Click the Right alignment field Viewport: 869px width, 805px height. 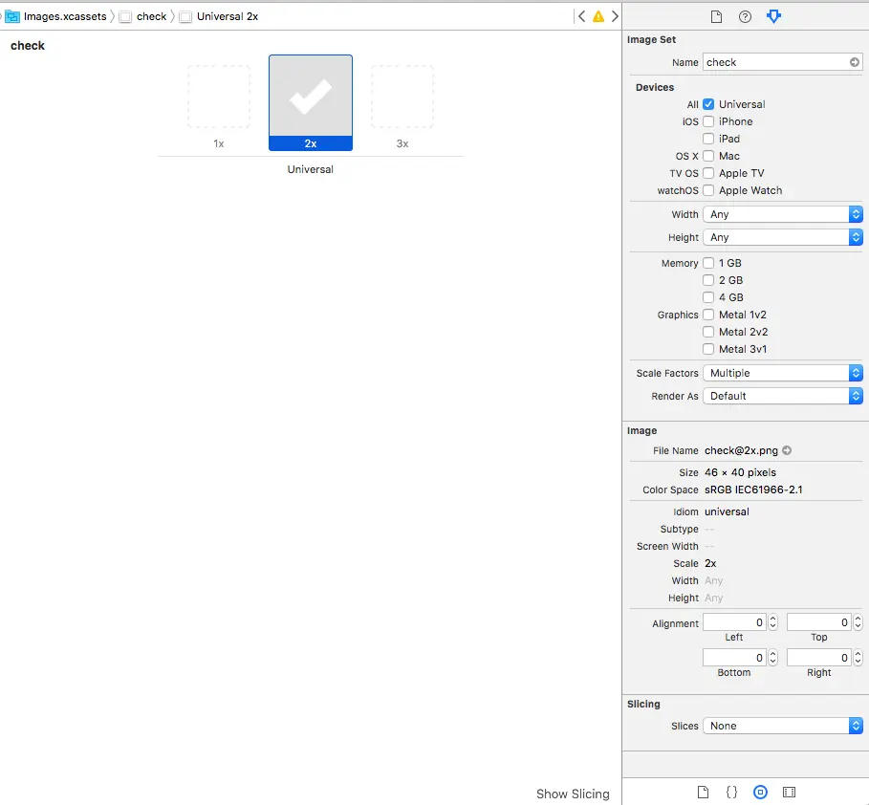pyautogui.click(x=818, y=658)
